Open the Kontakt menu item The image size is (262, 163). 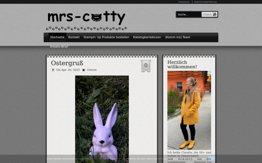(x=74, y=37)
